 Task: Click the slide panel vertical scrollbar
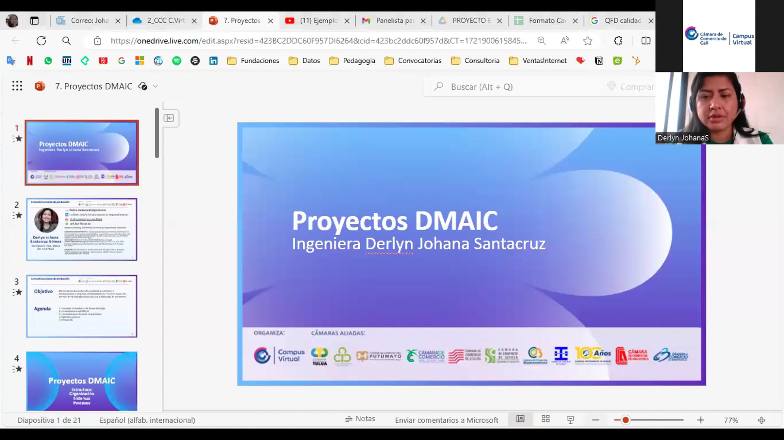pyautogui.click(x=157, y=133)
